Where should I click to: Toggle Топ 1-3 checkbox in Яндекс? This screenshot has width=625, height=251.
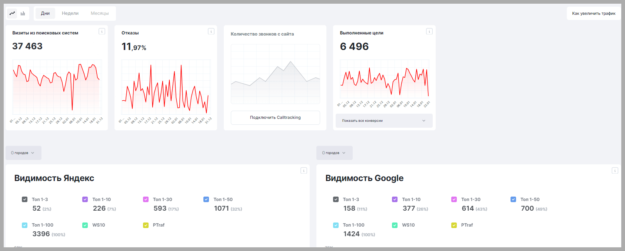tap(24, 200)
